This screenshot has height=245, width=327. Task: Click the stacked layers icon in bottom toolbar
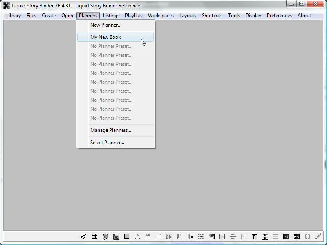tap(84, 236)
